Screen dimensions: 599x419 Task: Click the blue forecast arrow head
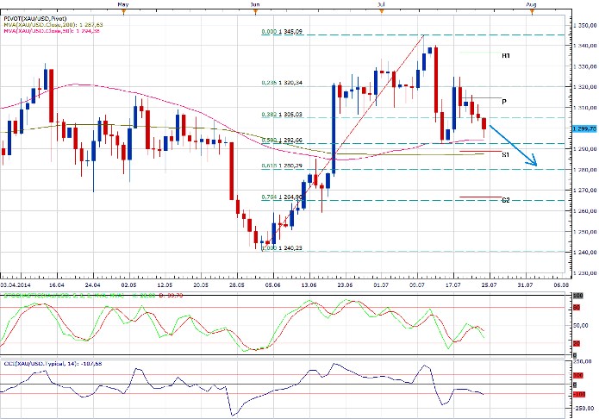535,163
